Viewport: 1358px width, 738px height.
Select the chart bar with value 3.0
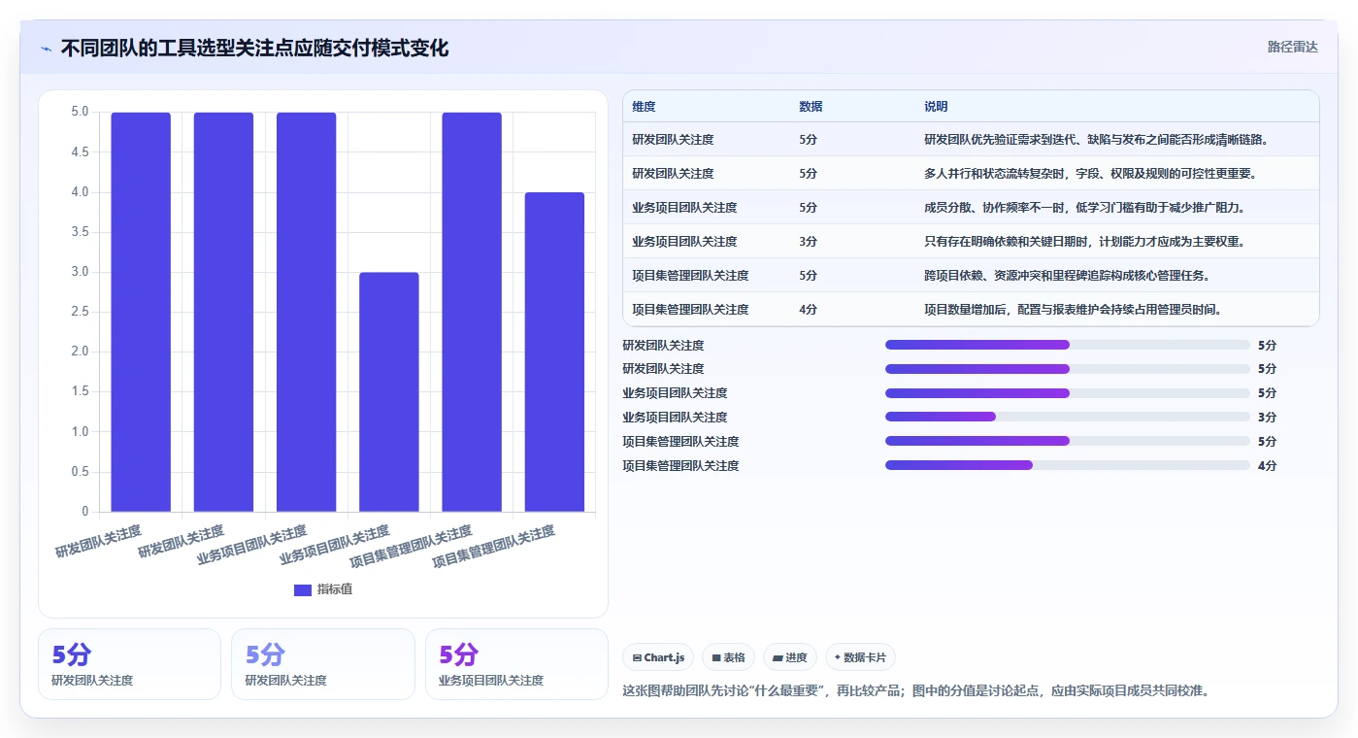(389, 392)
